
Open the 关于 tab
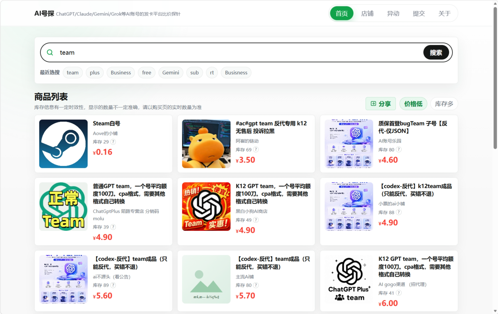(x=444, y=13)
